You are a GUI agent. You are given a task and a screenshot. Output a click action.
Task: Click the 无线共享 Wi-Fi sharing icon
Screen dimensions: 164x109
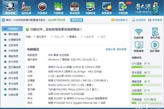click(x=139, y=34)
